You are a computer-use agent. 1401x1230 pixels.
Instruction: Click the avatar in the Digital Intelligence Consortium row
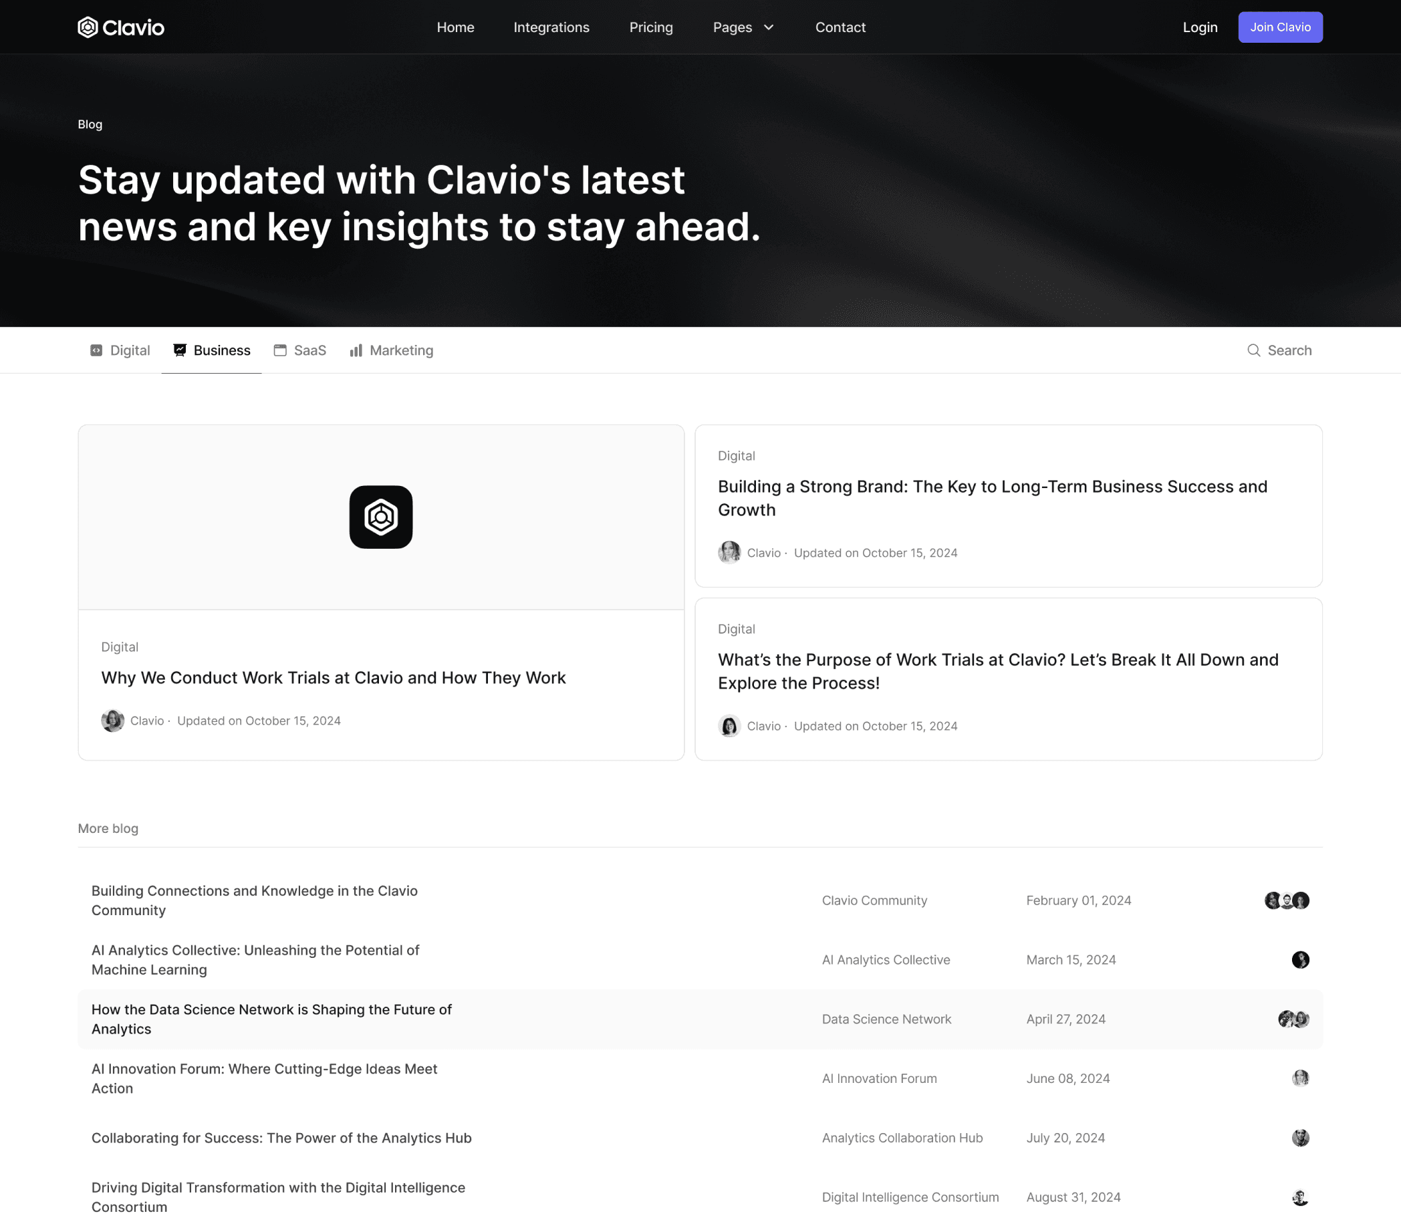(x=1300, y=1198)
